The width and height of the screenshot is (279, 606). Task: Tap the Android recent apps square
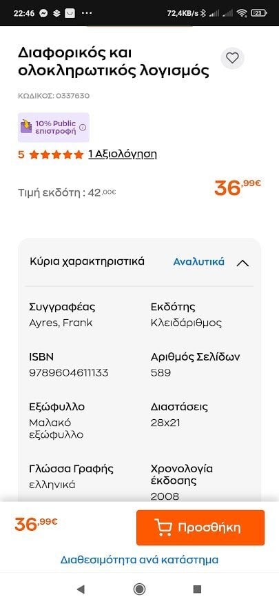(197, 589)
